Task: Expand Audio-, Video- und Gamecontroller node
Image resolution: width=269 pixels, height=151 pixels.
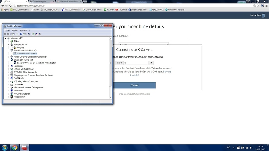Action: tap(9, 57)
